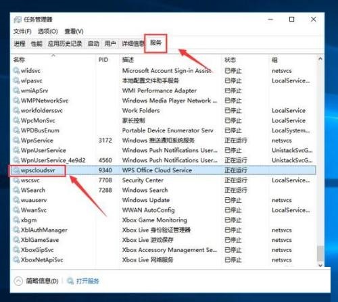Collapse to 简略信息(D) view

tap(37, 281)
